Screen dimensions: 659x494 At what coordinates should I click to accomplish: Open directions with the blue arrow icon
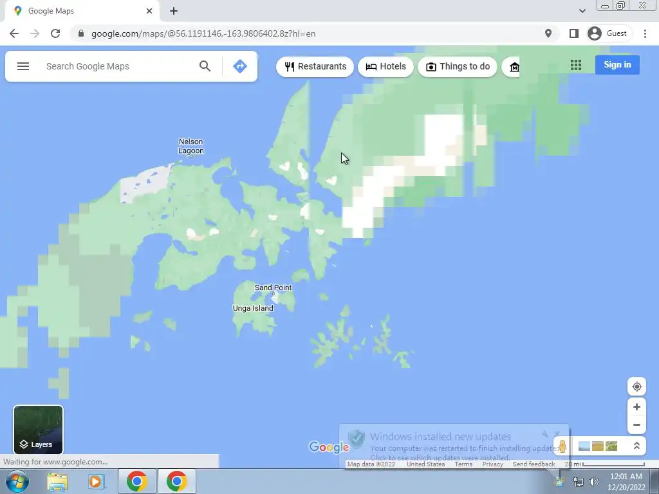click(x=239, y=66)
